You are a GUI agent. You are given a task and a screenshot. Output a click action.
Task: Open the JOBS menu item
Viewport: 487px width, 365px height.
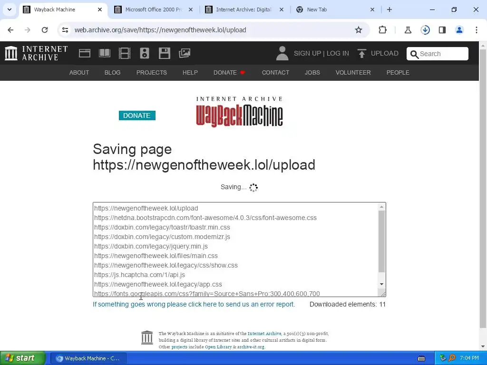point(312,72)
